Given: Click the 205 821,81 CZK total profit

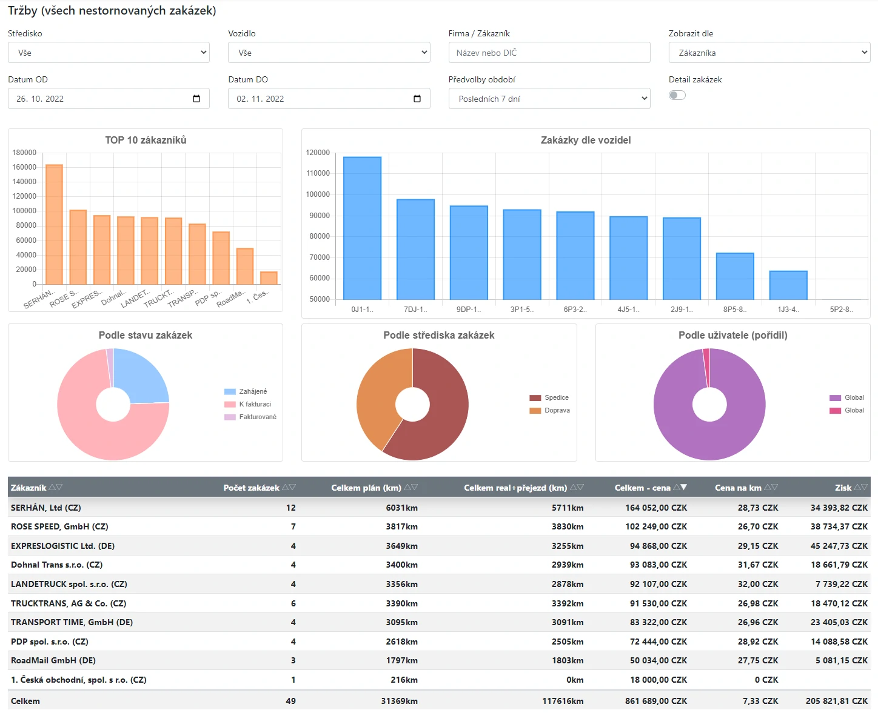Looking at the screenshot, I should point(837,701).
